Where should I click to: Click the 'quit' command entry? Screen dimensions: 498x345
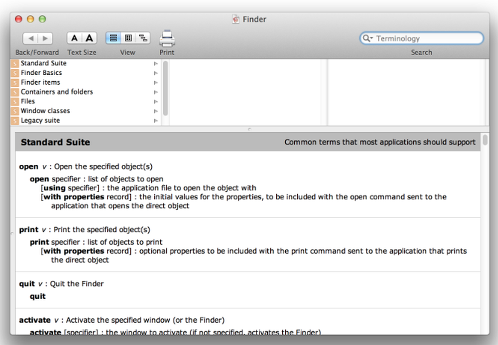pyautogui.click(x=27, y=284)
